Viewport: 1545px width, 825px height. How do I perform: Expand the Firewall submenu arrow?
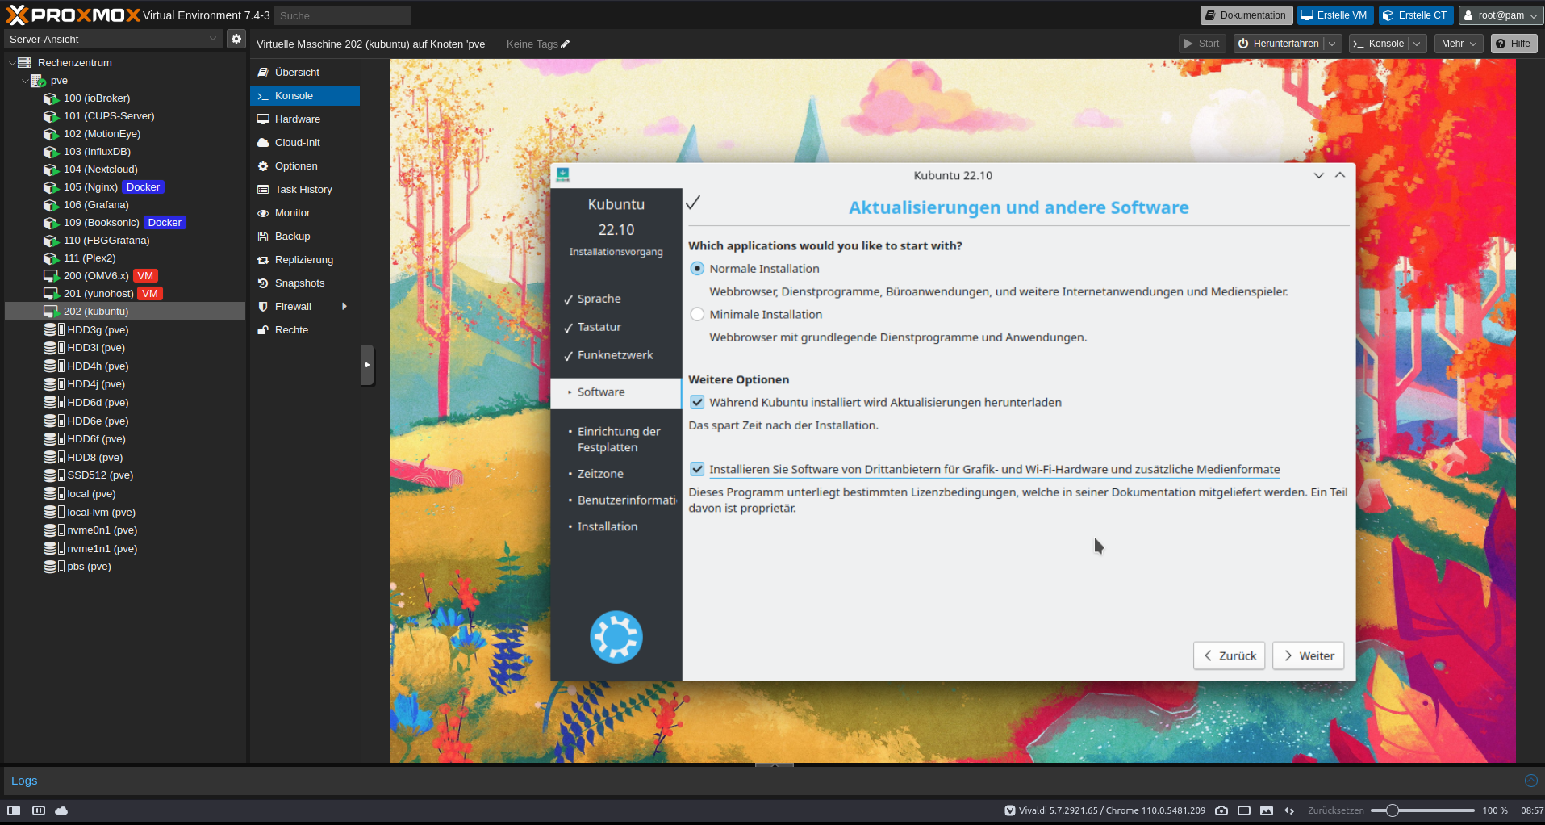[x=344, y=307]
